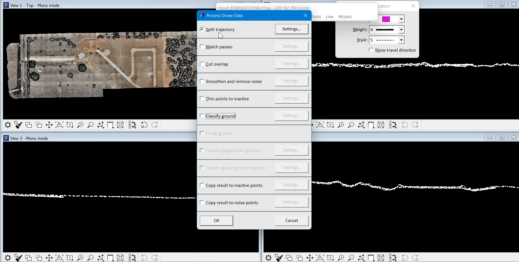This screenshot has height=262, width=519.
Task: Check Copy result to noise points
Action: tap(202, 203)
